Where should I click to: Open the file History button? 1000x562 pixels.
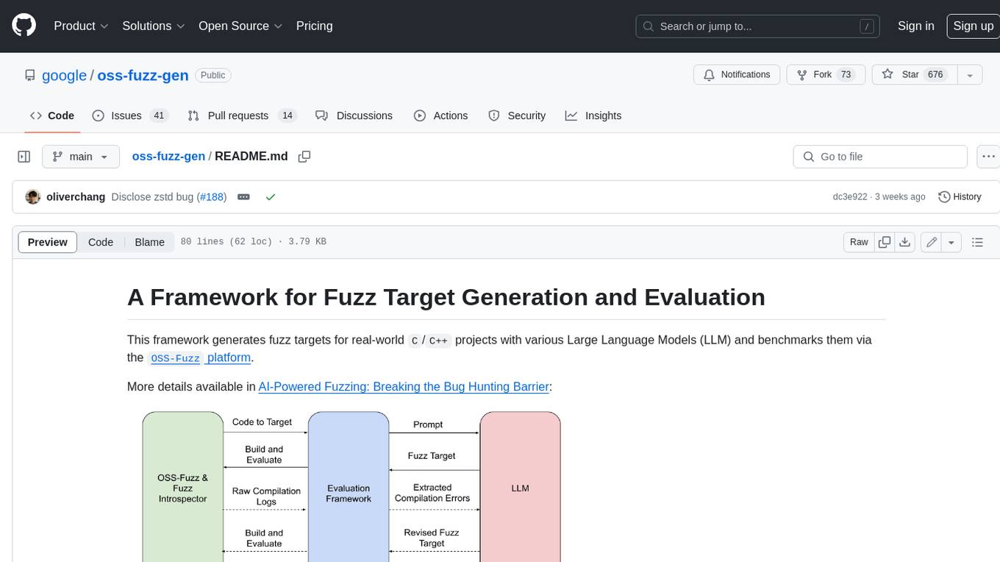point(960,197)
